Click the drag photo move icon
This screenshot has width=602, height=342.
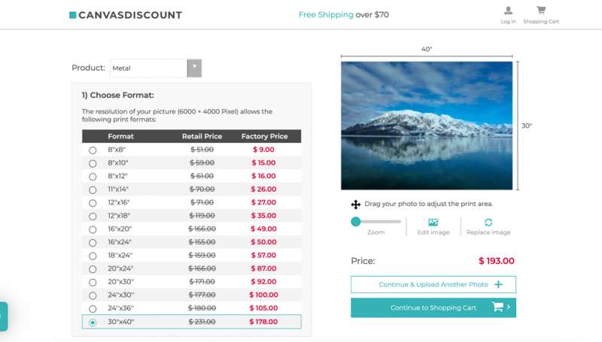click(x=355, y=204)
